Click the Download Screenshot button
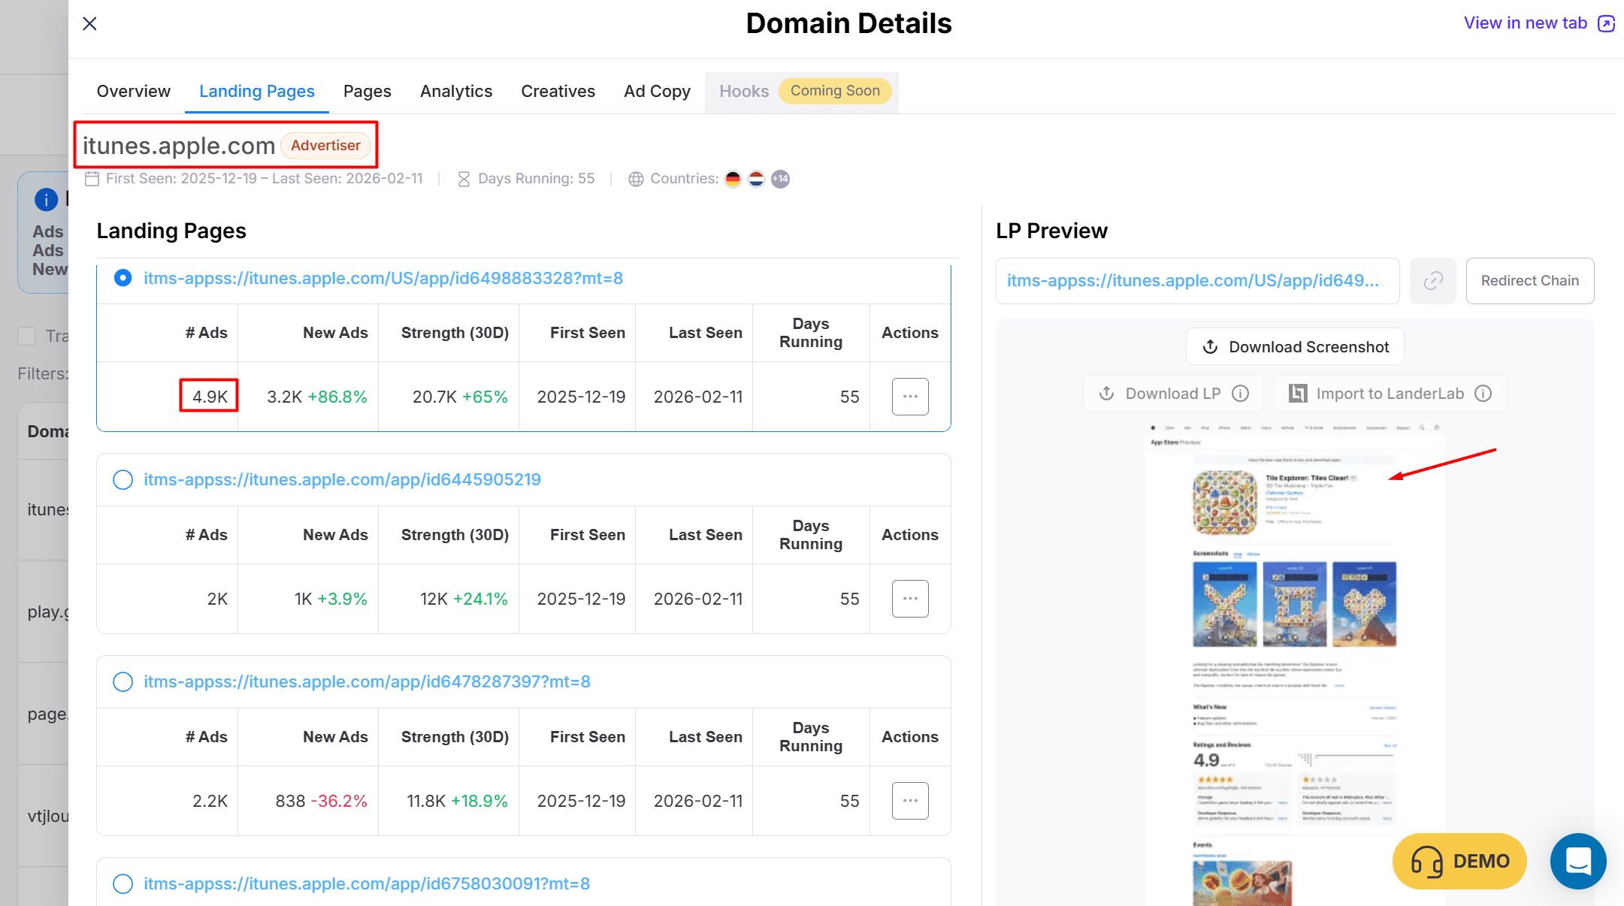This screenshot has width=1624, height=906. (1295, 347)
